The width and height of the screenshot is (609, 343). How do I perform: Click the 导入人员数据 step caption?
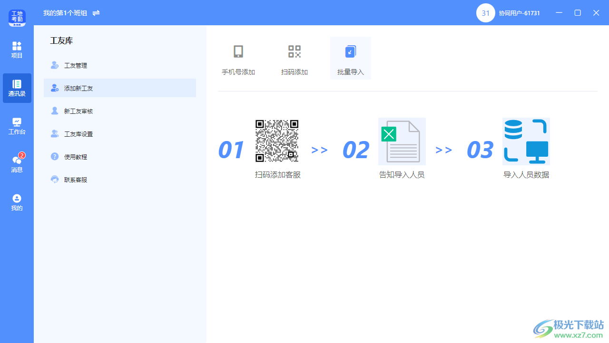tap(526, 175)
